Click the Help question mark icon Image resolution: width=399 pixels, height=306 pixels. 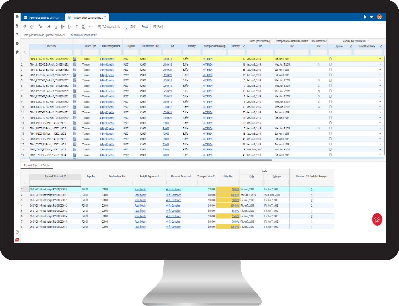coord(32,26)
